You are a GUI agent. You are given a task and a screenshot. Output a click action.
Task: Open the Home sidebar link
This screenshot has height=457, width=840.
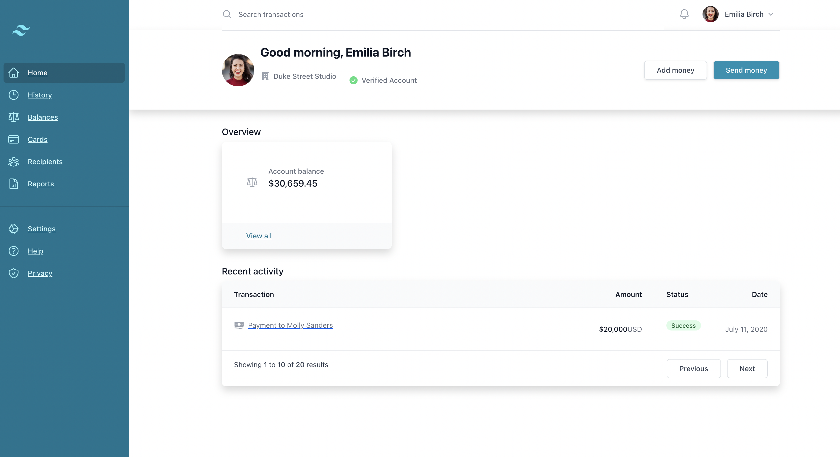[64, 73]
